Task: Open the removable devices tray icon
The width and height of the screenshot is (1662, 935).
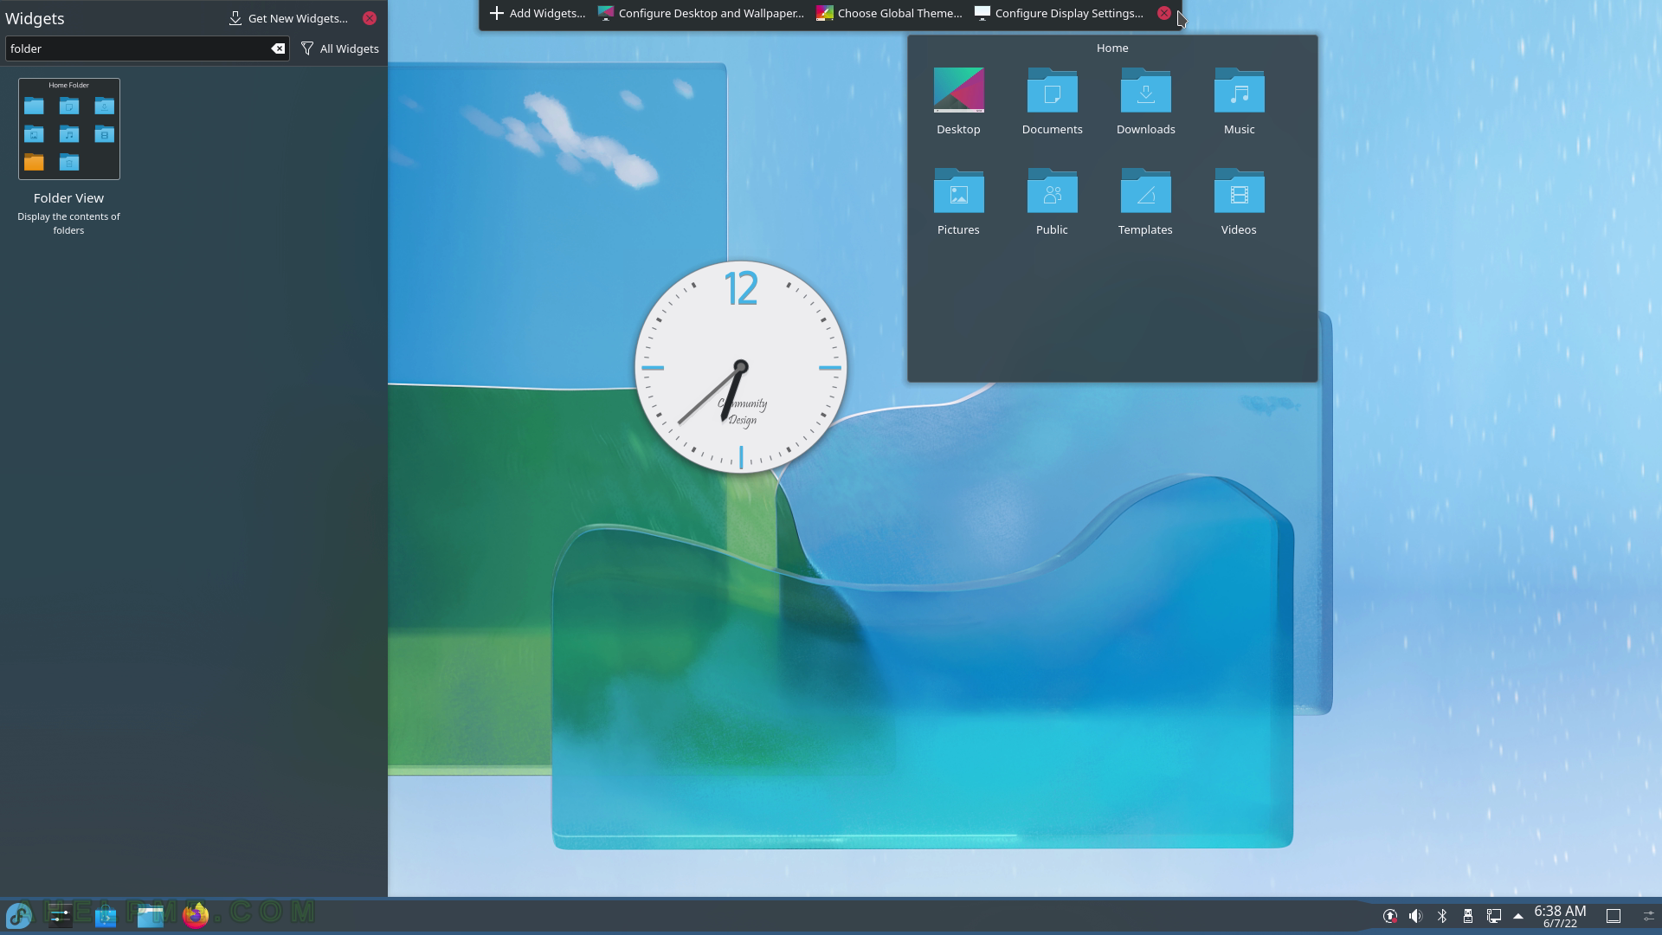Action: point(1468,916)
